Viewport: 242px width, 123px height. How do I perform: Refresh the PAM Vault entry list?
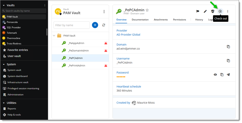tap(104, 25)
